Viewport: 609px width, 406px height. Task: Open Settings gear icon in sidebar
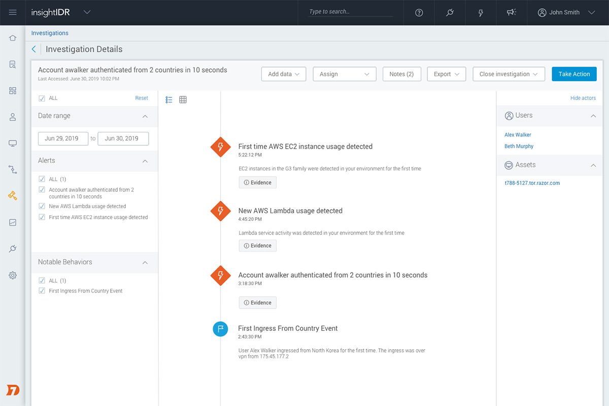[x=13, y=275]
